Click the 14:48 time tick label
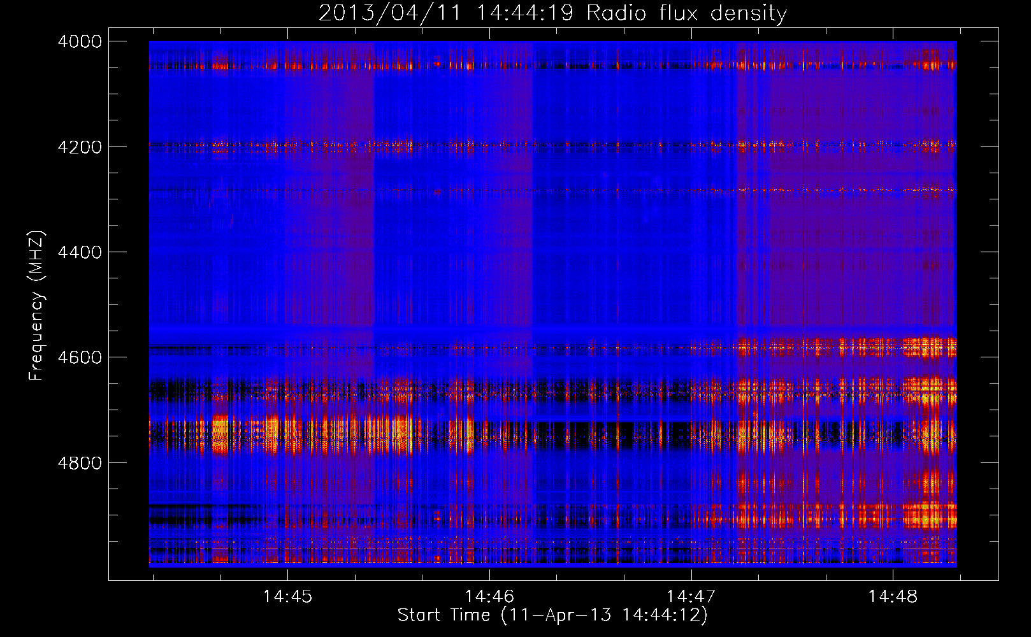Image resolution: width=1031 pixels, height=637 pixels. click(x=893, y=597)
